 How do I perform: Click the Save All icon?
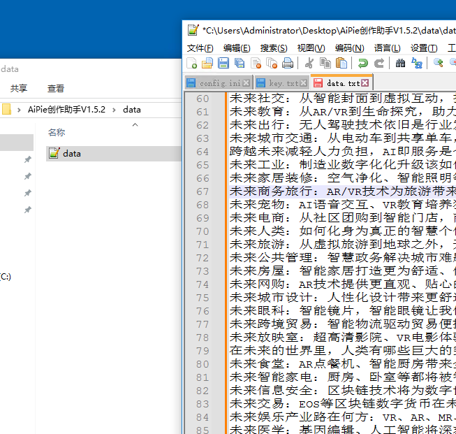tap(240, 63)
